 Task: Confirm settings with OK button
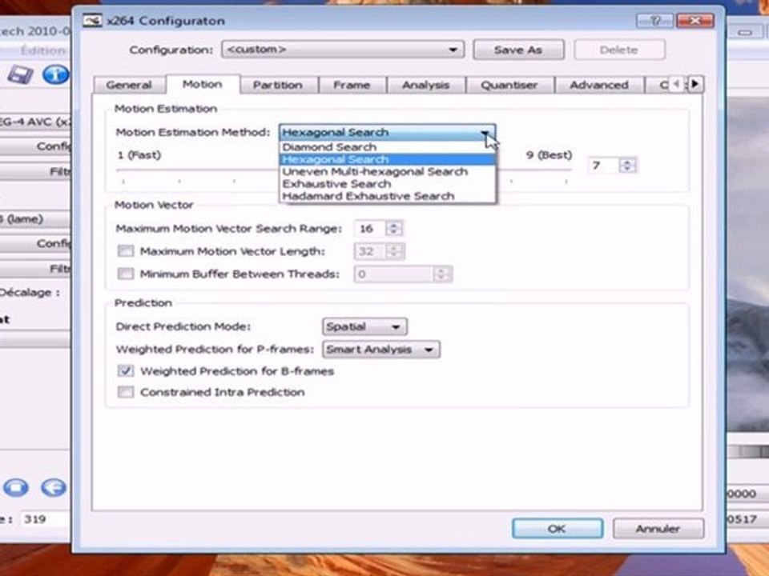click(x=558, y=529)
